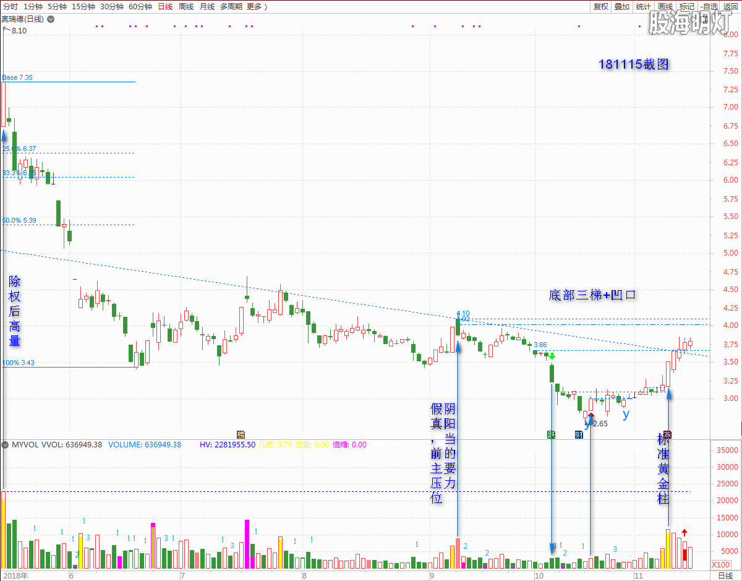Screen dimensions: 742x581
Task: Select the 5分钟 period tab
Action: point(57,7)
